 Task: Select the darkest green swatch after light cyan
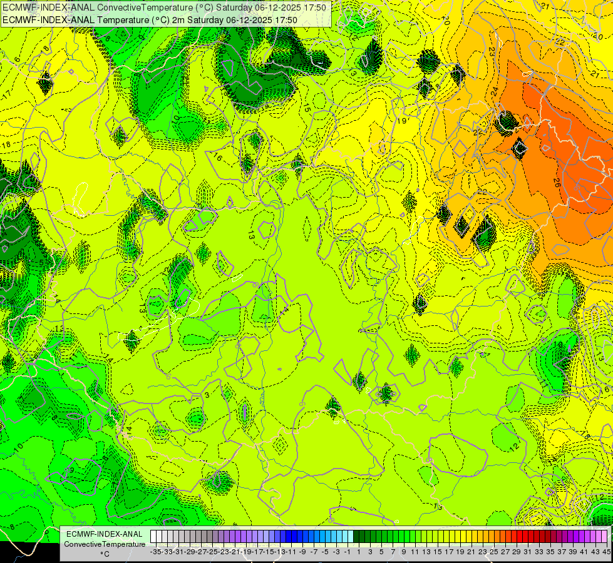356,537
